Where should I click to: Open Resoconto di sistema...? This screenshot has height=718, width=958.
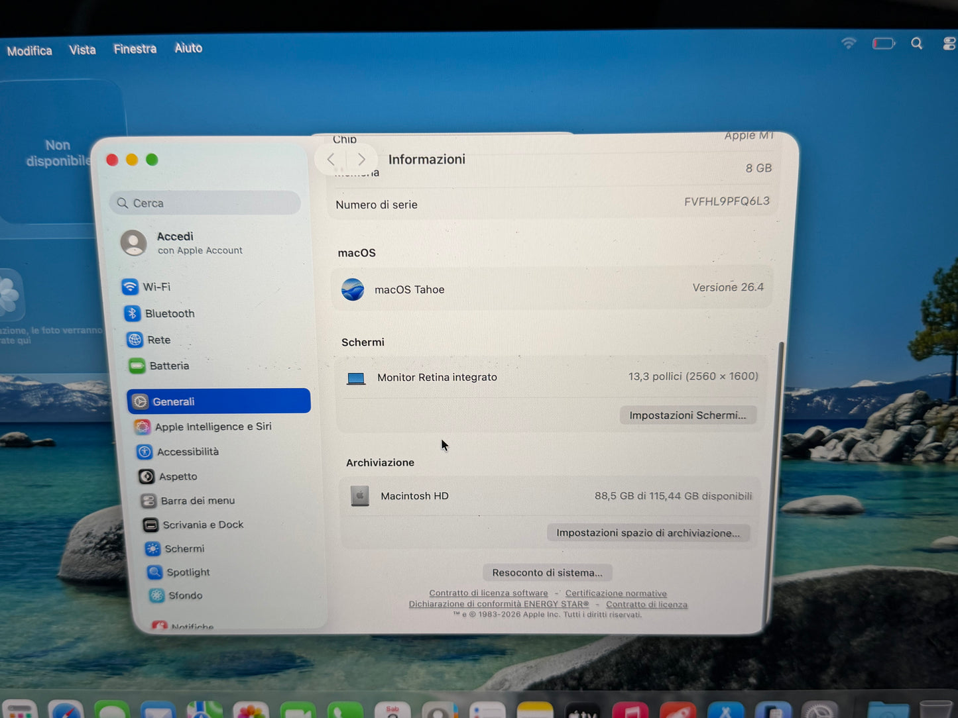(x=547, y=573)
